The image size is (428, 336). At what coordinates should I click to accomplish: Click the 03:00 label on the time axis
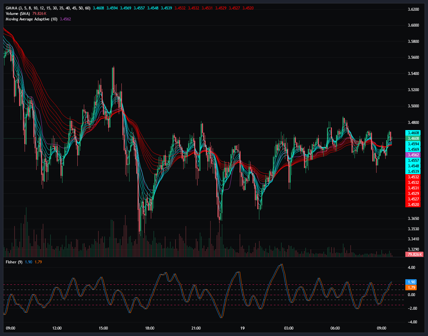tap(289, 328)
